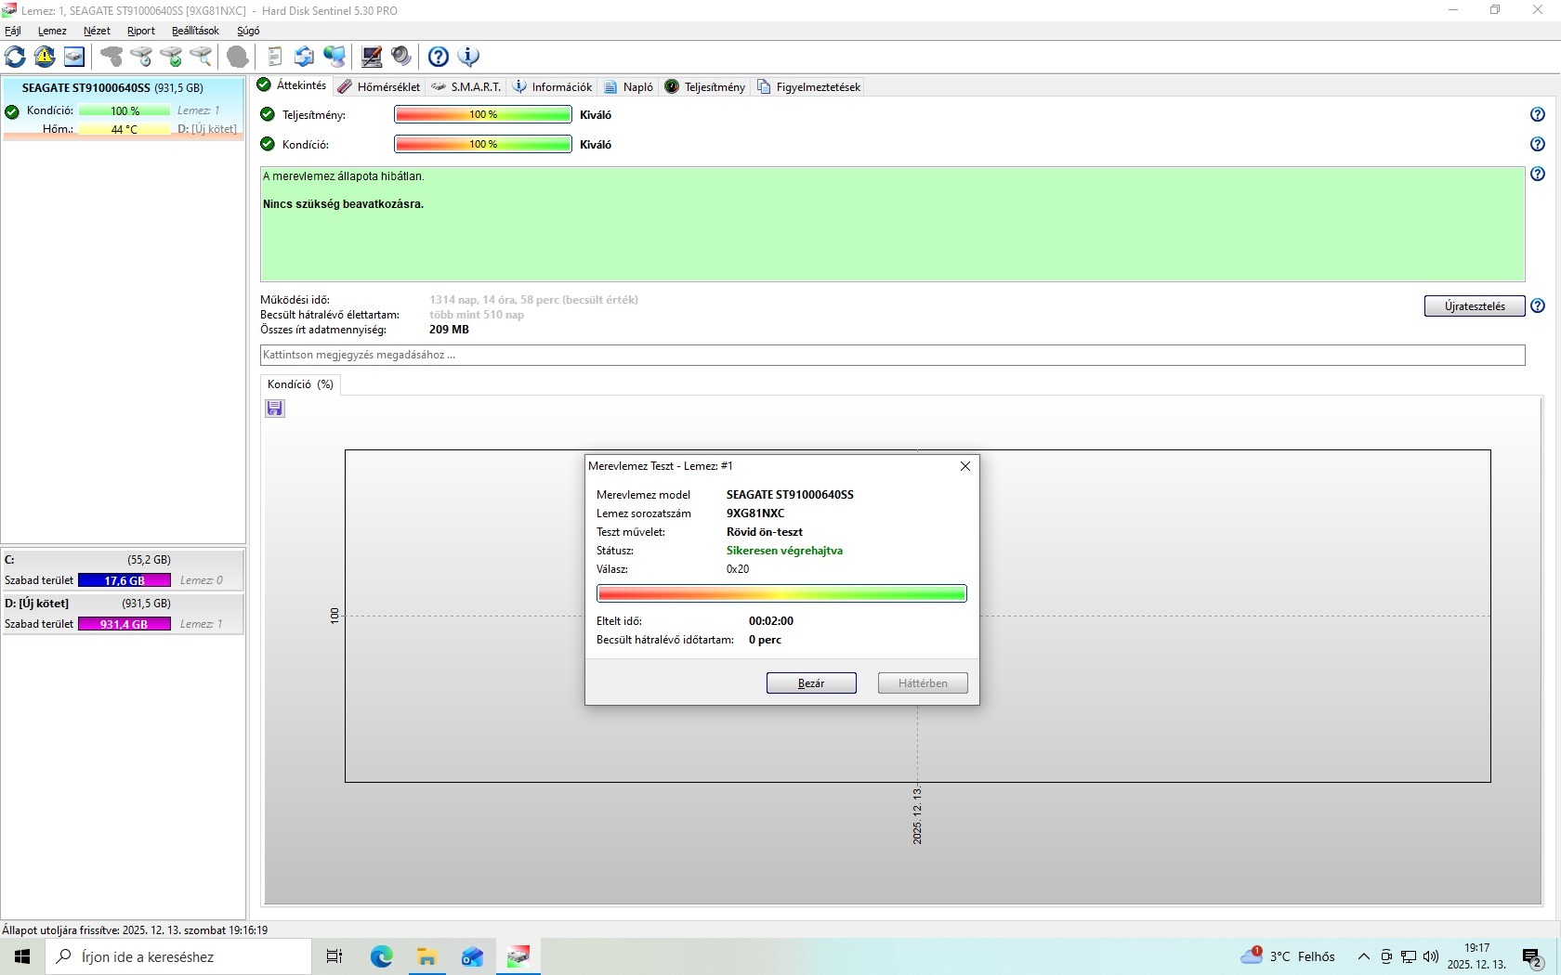The width and height of the screenshot is (1561, 975).
Task: Click the '209 MB' total written value
Action: point(449,330)
